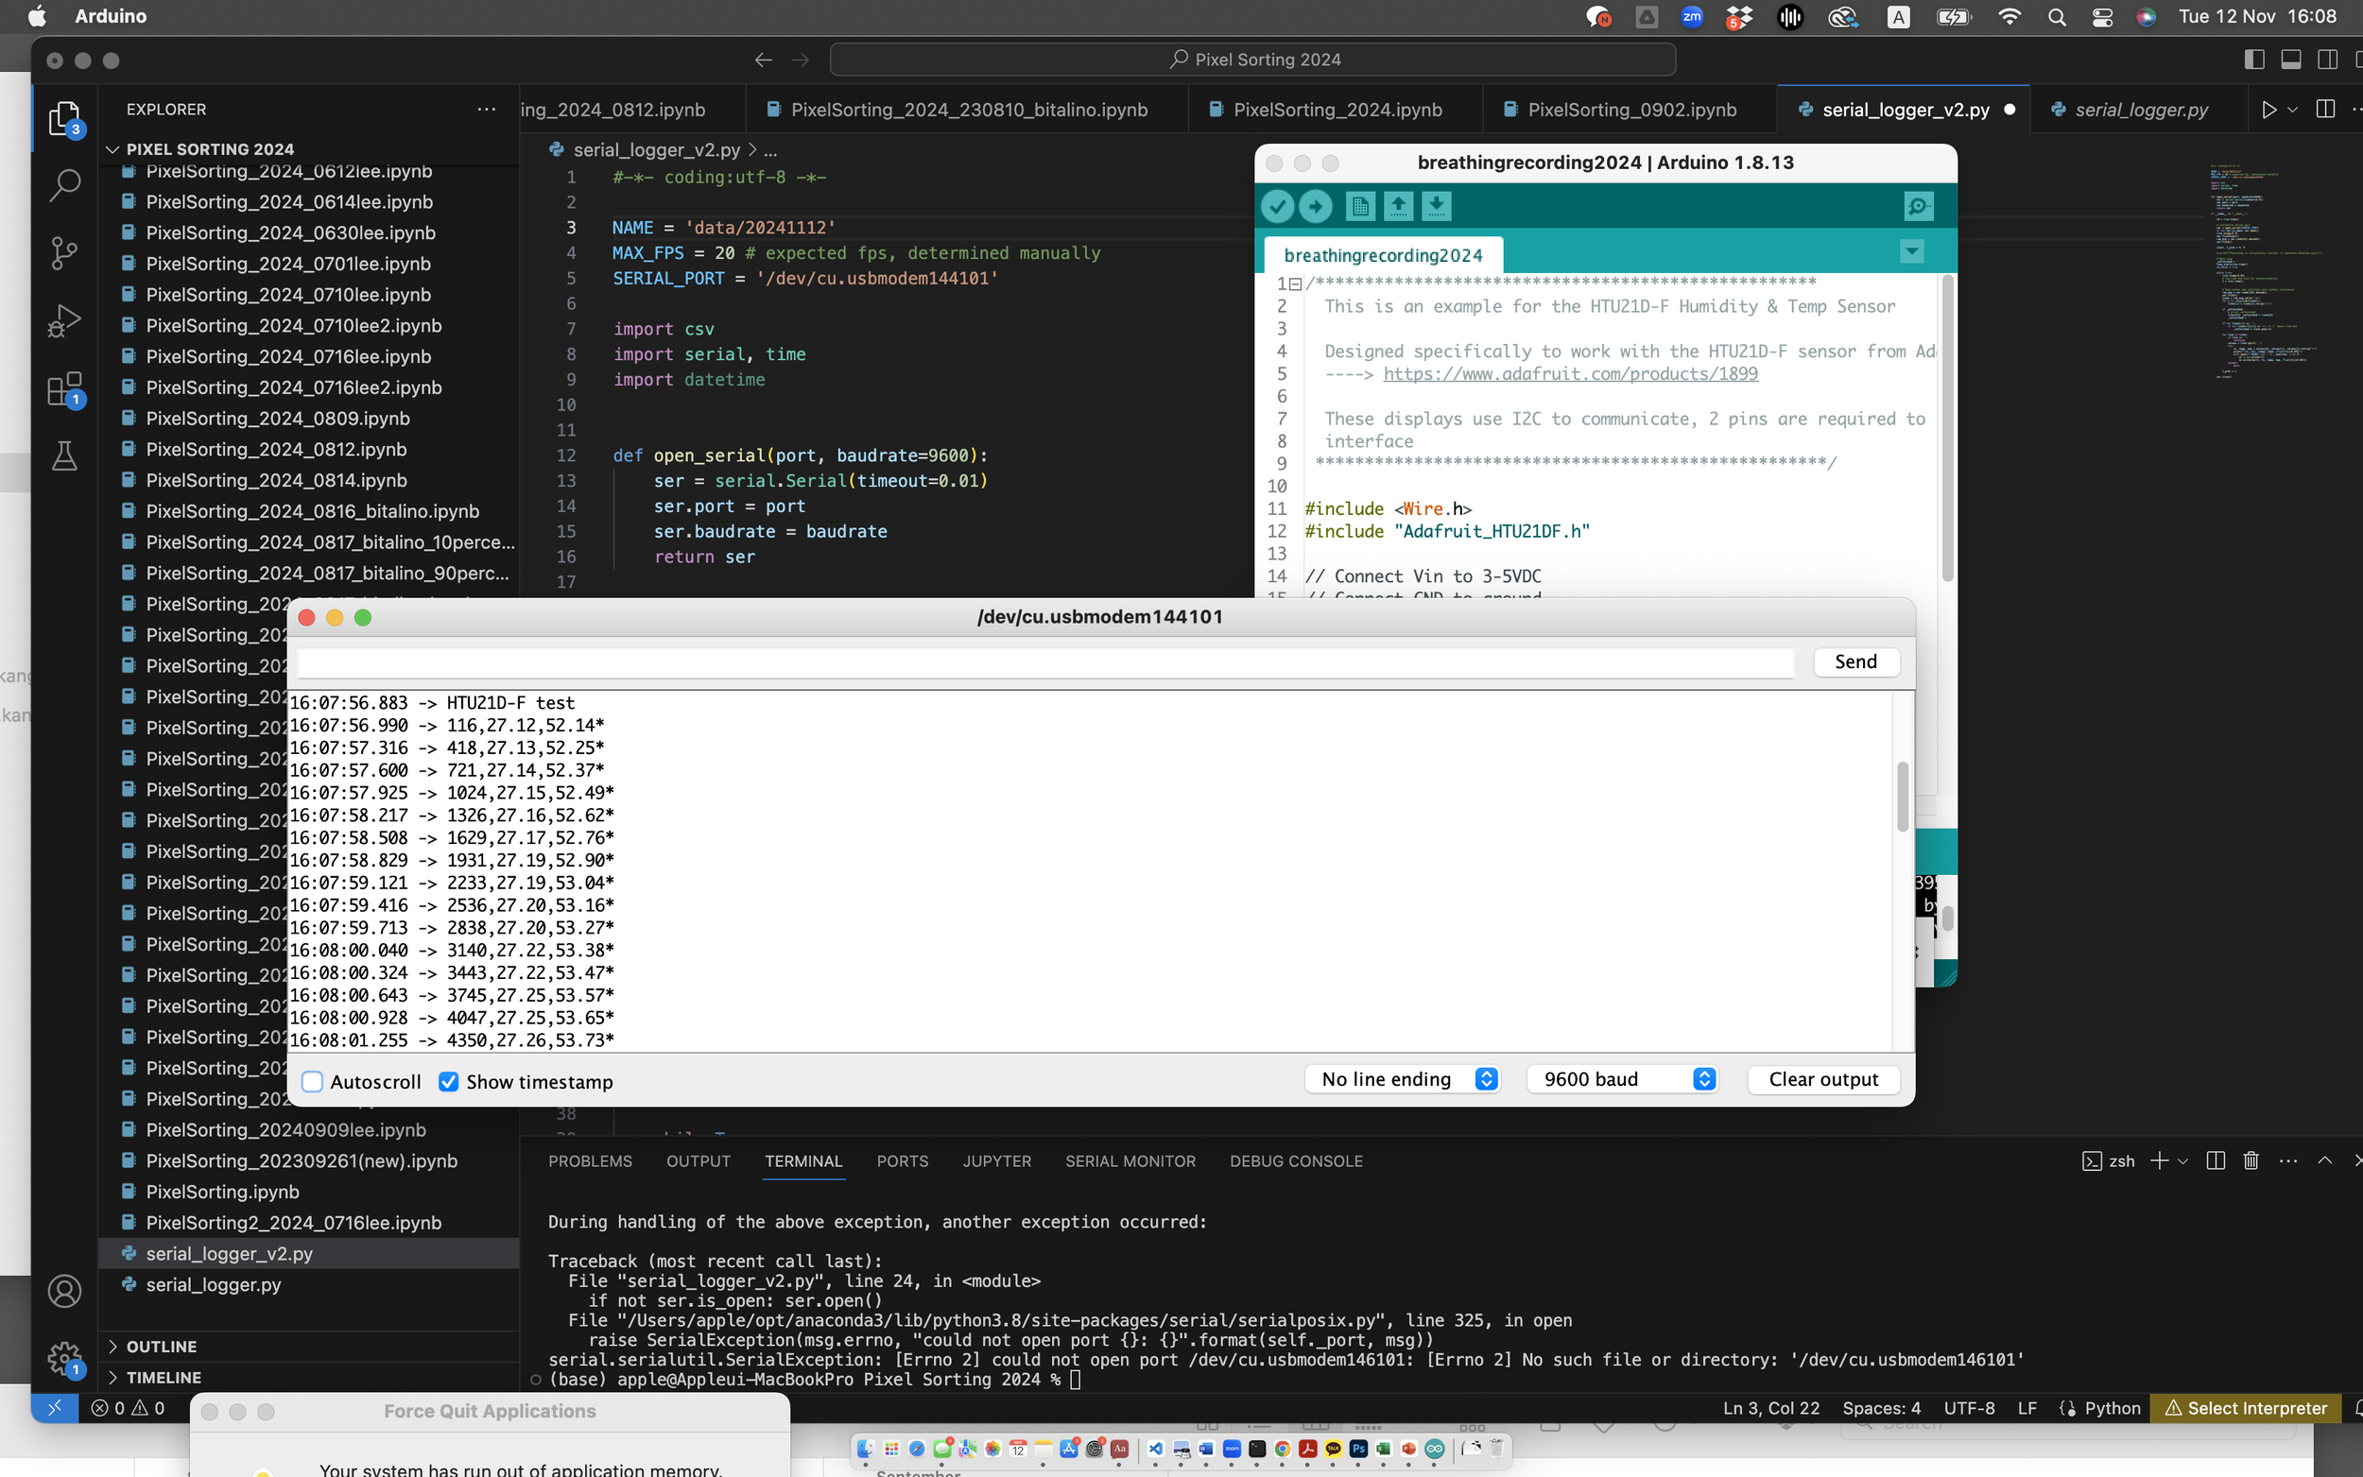Kill the terminal with the trash icon
This screenshot has height=1477, width=2363.
click(x=2251, y=1160)
